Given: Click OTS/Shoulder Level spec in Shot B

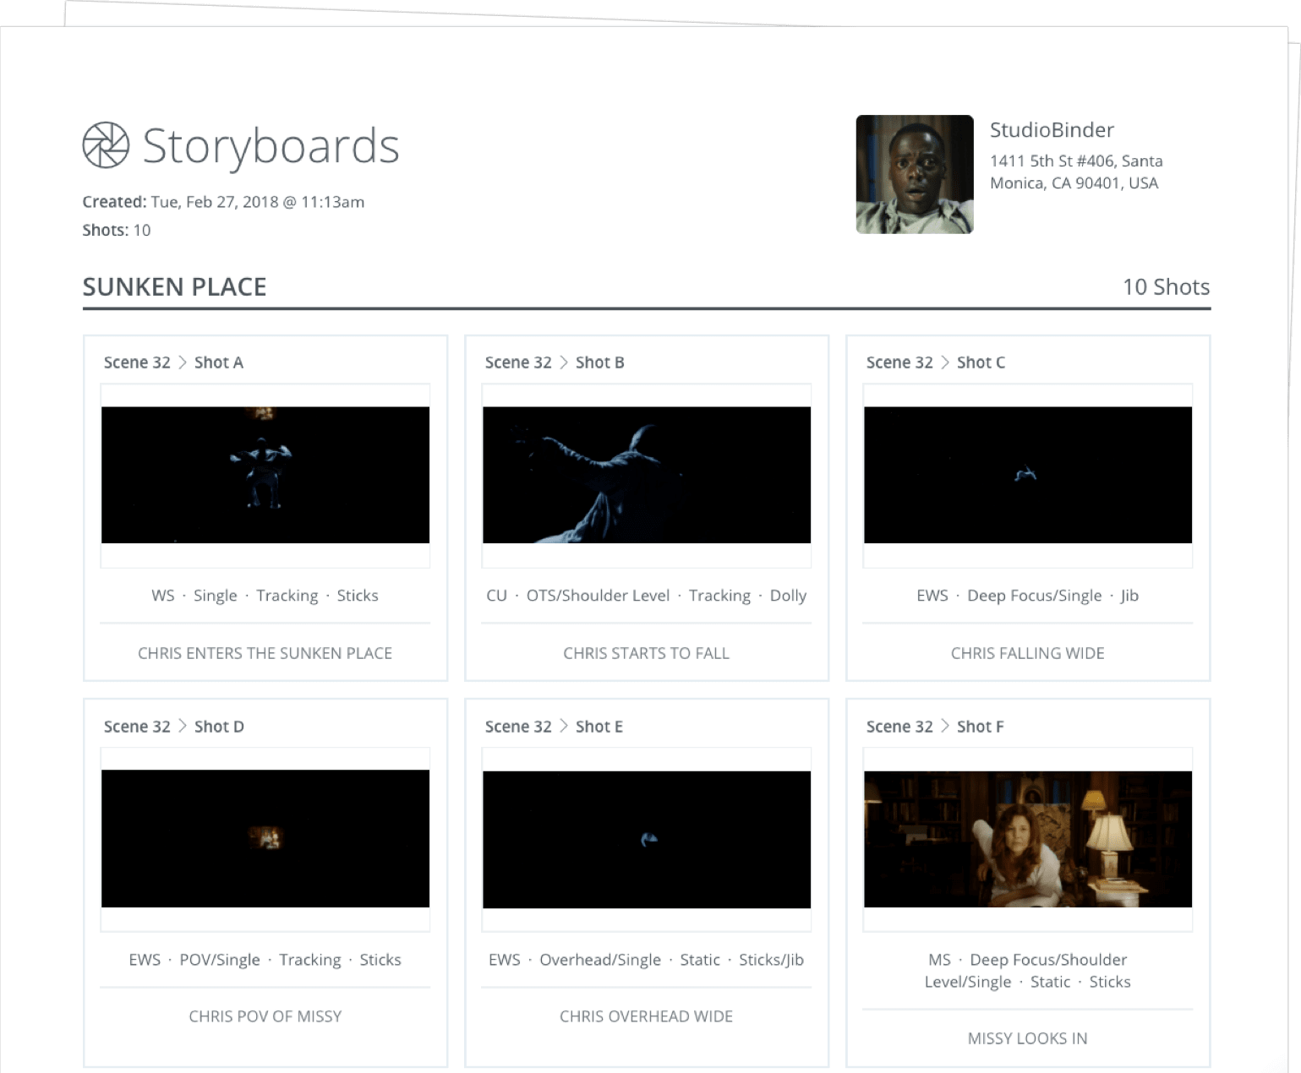Looking at the screenshot, I should pyautogui.click(x=598, y=596).
